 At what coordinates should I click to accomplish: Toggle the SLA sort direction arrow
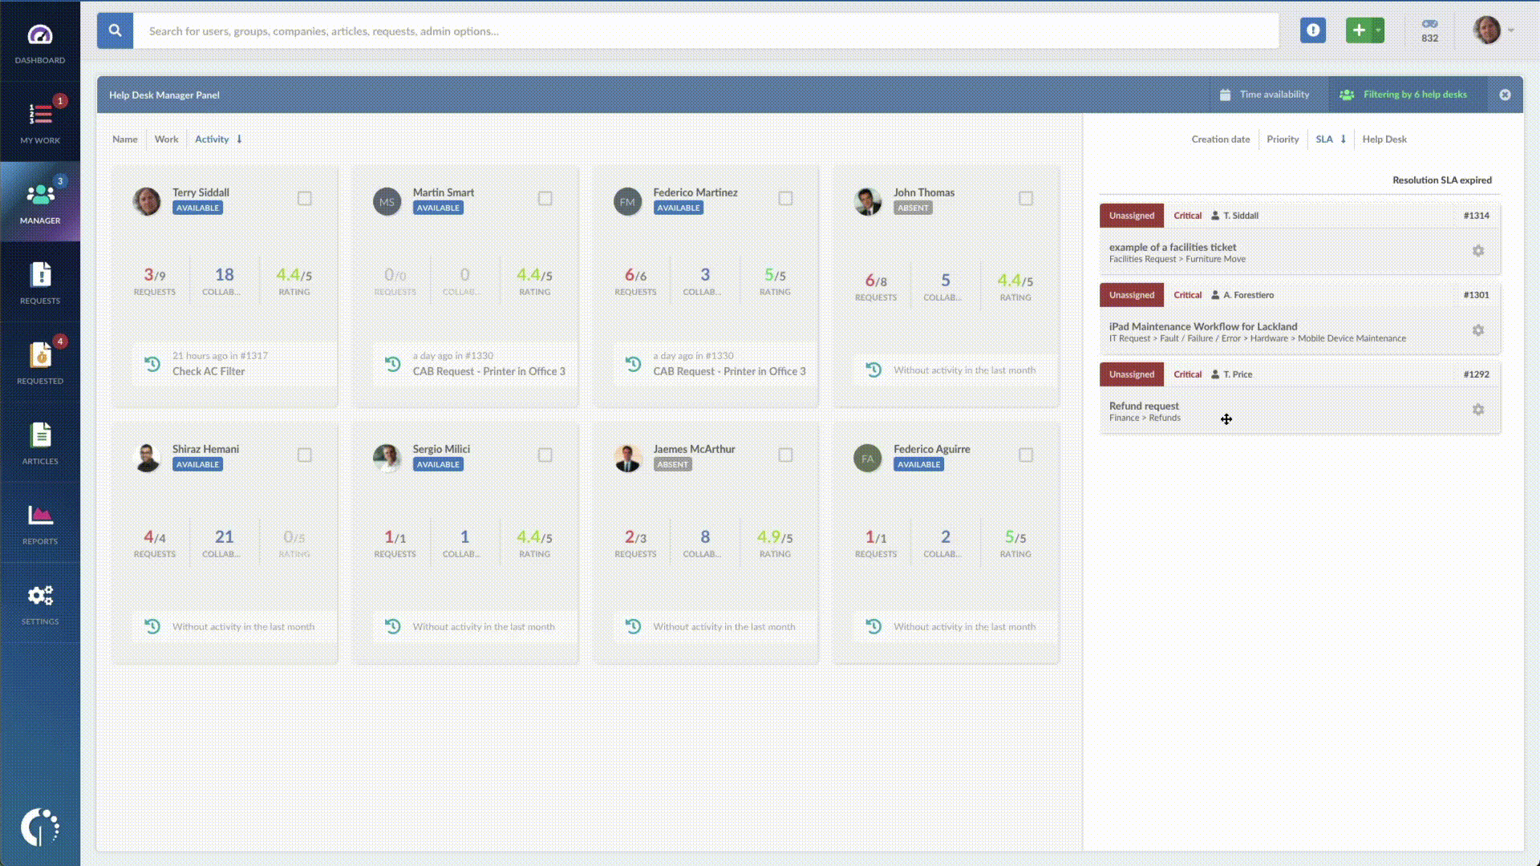pyautogui.click(x=1343, y=139)
